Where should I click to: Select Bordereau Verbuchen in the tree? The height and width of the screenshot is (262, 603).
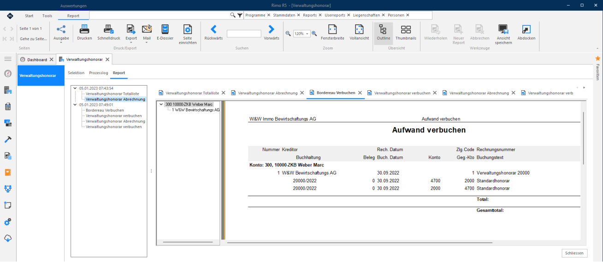tap(105, 110)
